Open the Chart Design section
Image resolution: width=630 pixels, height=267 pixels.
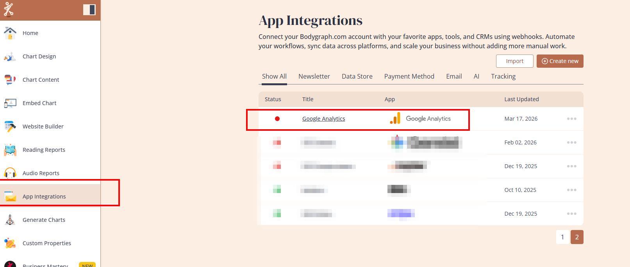click(x=39, y=56)
